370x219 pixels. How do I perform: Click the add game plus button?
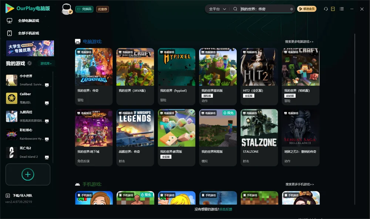28,174
